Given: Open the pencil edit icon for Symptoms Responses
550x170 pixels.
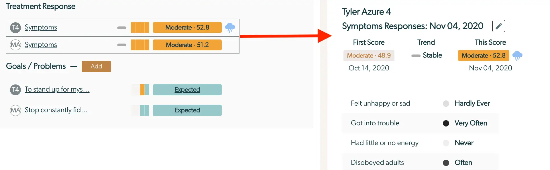Looking at the screenshot, I should coord(498,26).
